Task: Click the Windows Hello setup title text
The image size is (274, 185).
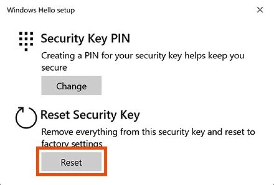Action: 41,10
